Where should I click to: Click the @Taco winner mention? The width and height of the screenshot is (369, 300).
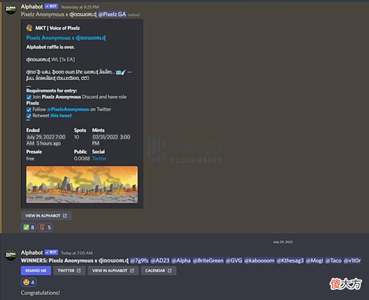tap(333, 260)
